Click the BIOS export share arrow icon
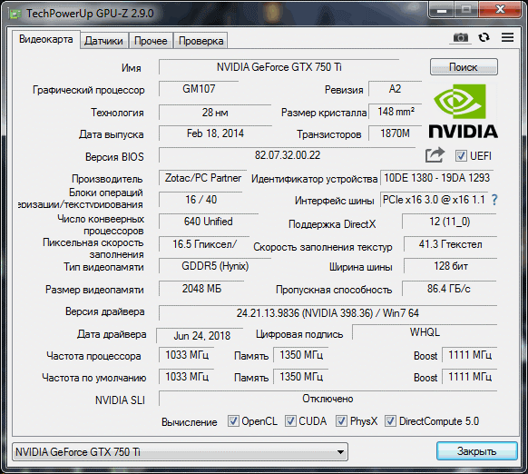528x474 pixels. click(x=435, y=155)
